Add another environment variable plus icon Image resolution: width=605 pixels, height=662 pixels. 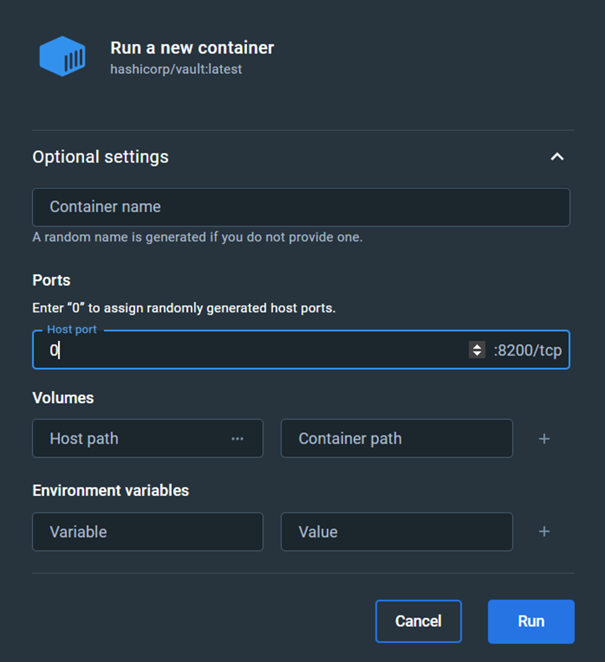(544, 532)
